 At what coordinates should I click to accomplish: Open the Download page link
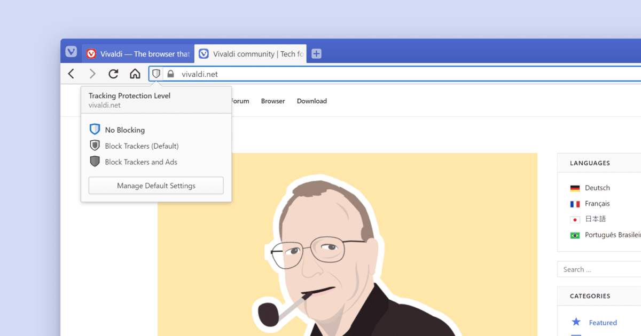[312, 101]
